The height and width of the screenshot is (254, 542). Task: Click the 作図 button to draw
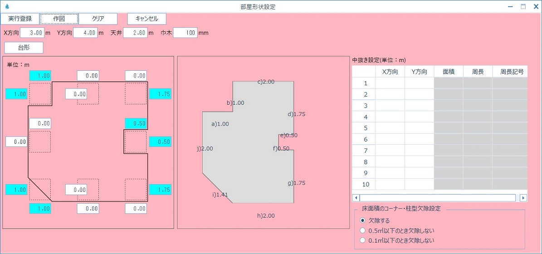(x=59, y=19)
